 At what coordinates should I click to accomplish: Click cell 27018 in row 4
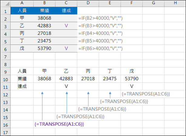pos(44,33)
